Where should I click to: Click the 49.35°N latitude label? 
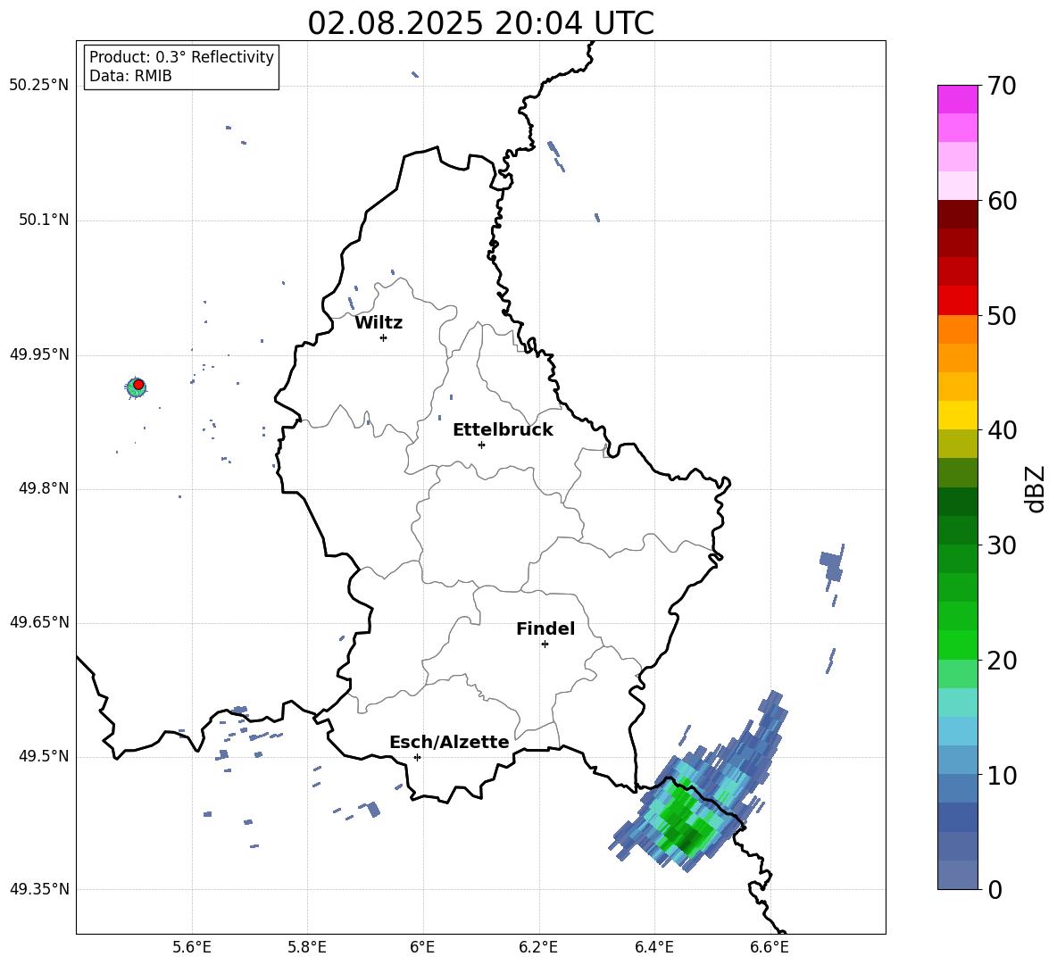[x=39, y=889]
